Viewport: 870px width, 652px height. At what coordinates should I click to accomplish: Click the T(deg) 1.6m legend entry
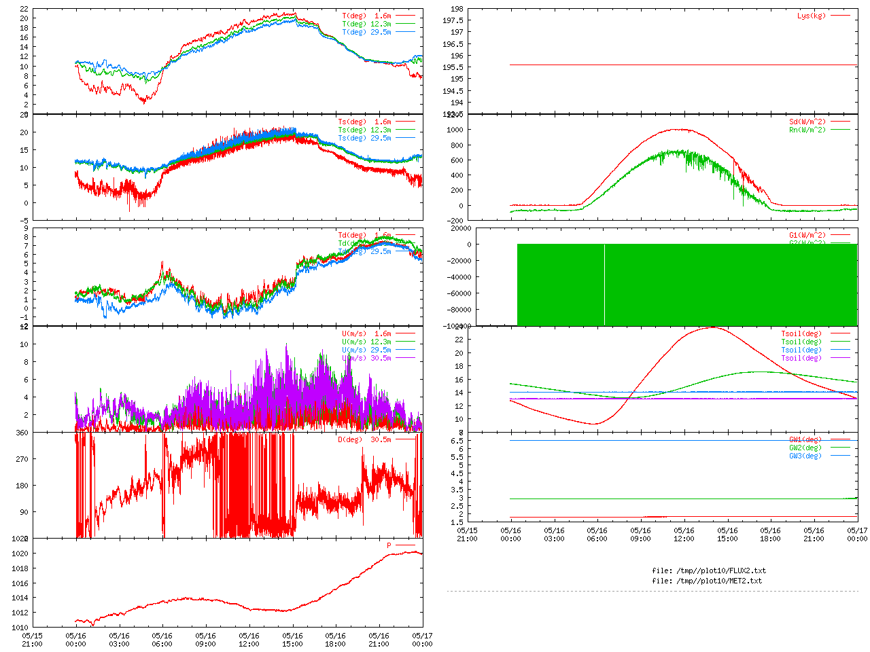tap(378, 16)
